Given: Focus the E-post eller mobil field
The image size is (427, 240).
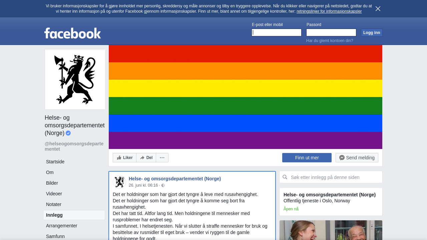Looking at the screenshot, I should pyautogui.click(x=277, y=32).
